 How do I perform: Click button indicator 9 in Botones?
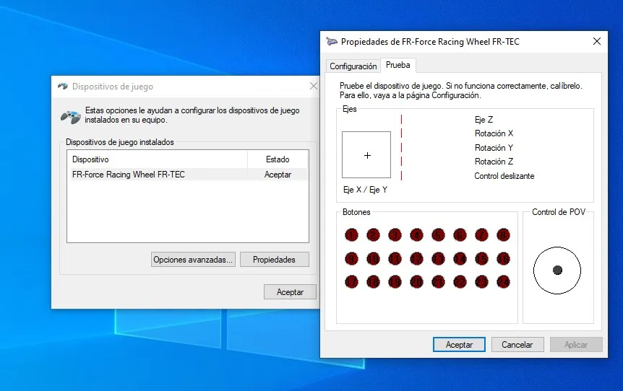351,259
